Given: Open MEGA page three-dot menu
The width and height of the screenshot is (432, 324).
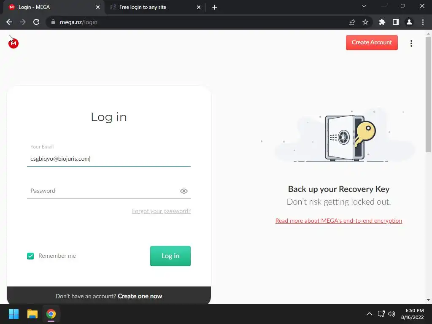Looking at the screenshot, I should pyautogui.click(x=411, y=43).
